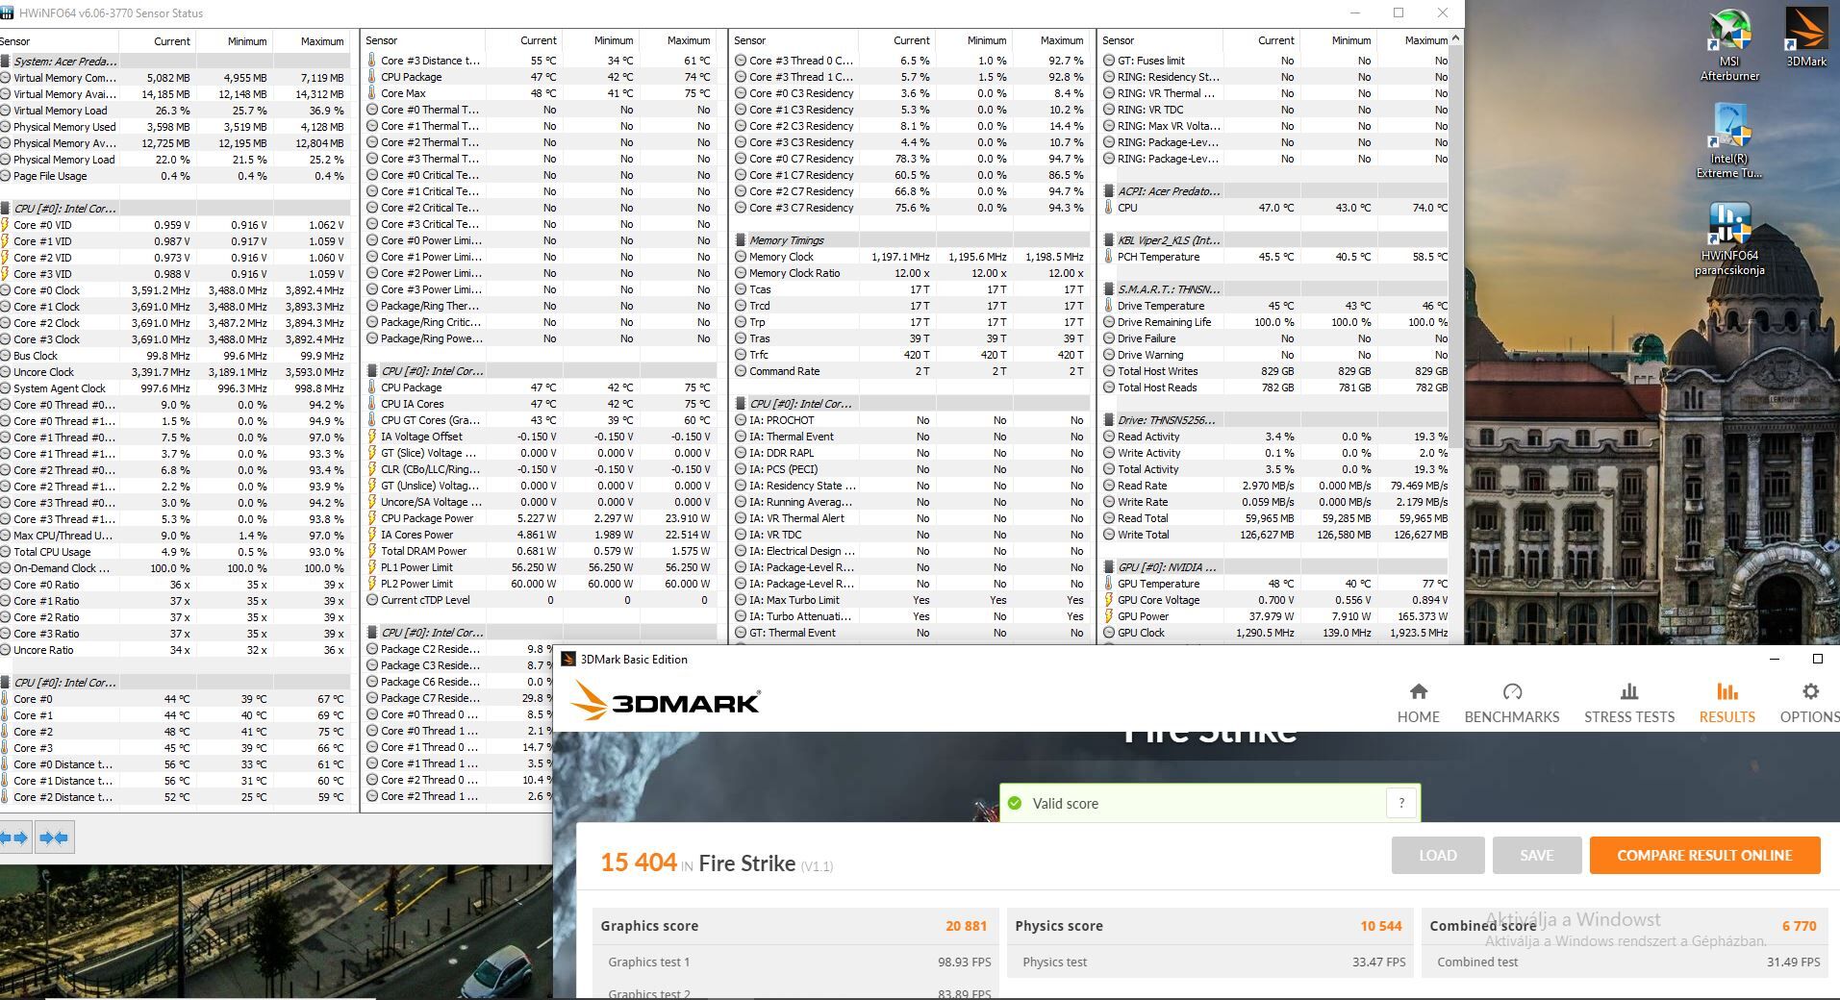Select the IA: Max Turbo Limit row

pyautogui.click(x=912, y=600)
